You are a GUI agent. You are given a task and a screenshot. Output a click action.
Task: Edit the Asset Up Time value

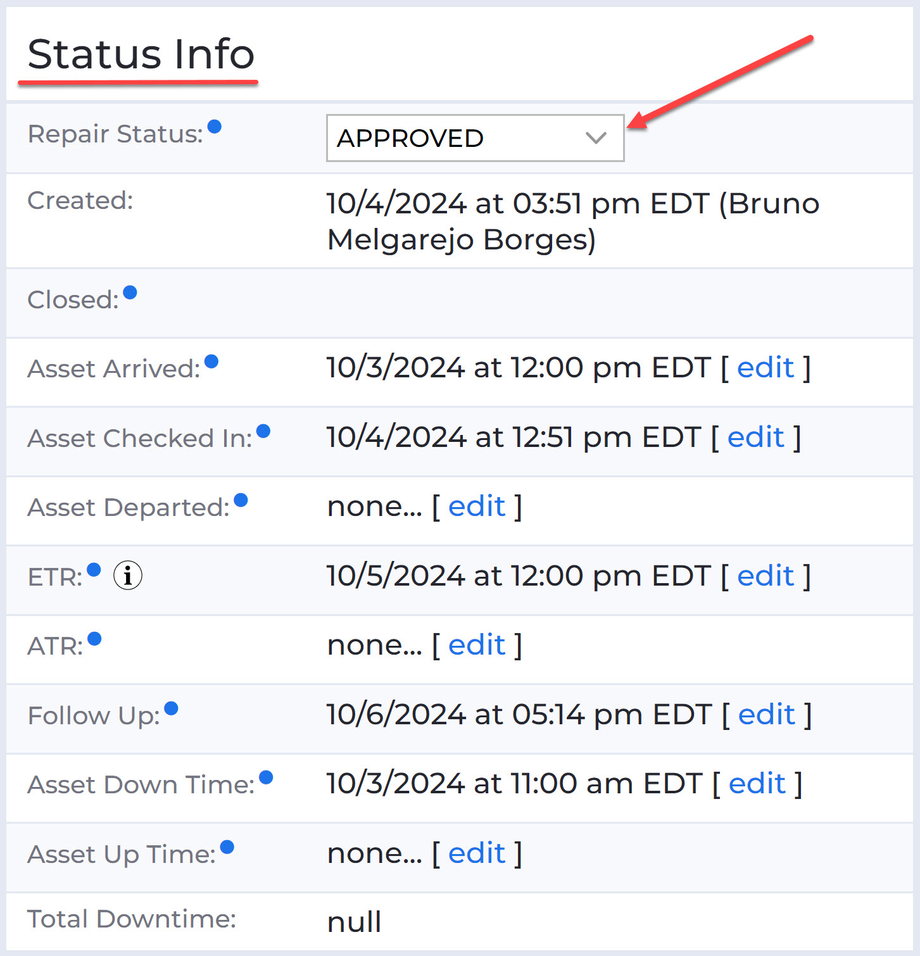[x=477, y=853]
